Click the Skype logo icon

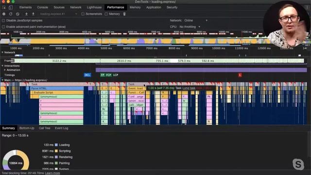pyautogui.click(x=298, y=164)
